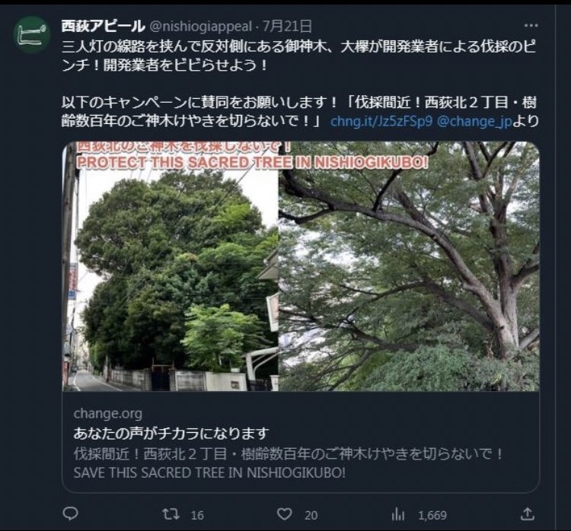Retweet the post via arrows icon
Viewport: 571px width, 531px height.
(171, 514)
